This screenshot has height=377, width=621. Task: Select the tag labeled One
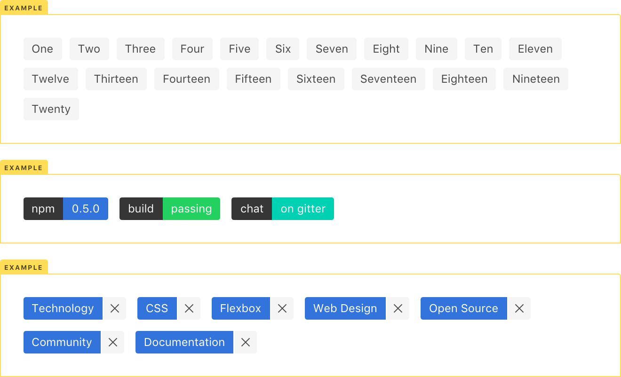(x=42, y=49)
